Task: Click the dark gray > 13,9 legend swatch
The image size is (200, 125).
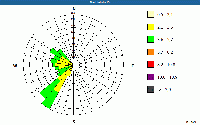Action: tap(151, 89)
